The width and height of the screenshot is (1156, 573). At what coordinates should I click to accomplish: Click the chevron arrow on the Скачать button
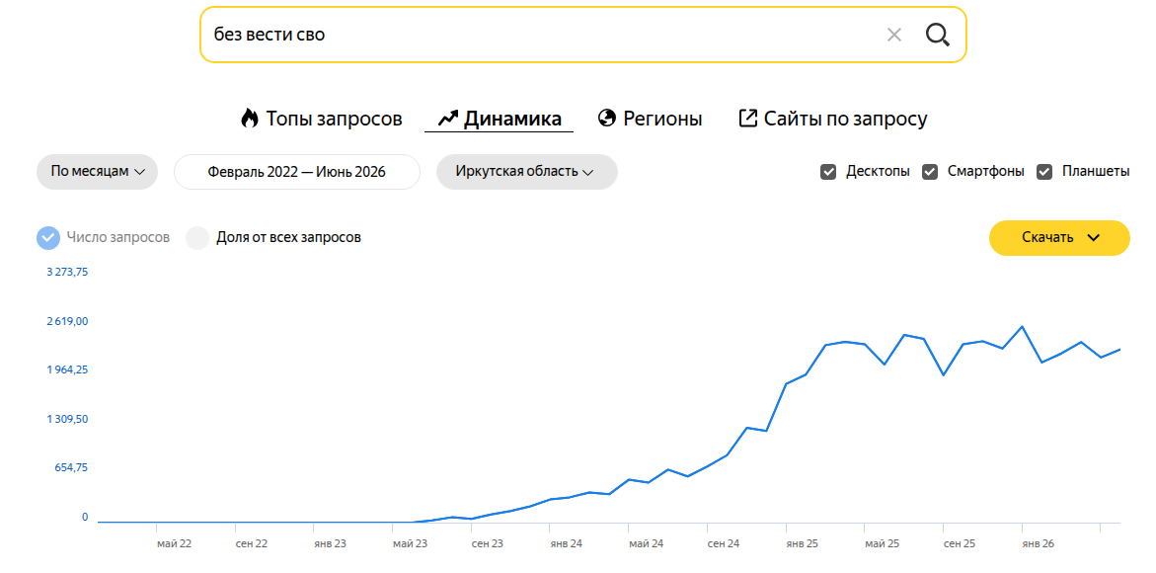click(x=1094, y=237)
